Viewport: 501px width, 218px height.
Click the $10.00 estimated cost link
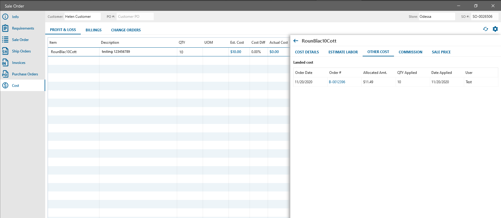[236, 52]
